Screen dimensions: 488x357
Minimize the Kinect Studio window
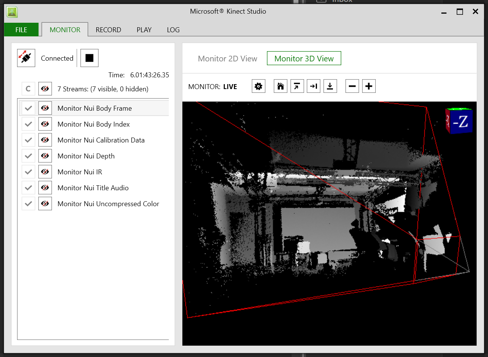[x=444, y=12]
